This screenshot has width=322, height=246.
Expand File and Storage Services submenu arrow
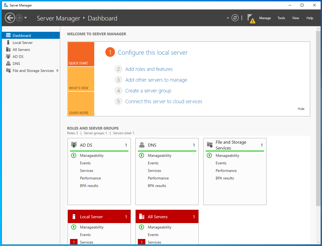pos(57,71)
